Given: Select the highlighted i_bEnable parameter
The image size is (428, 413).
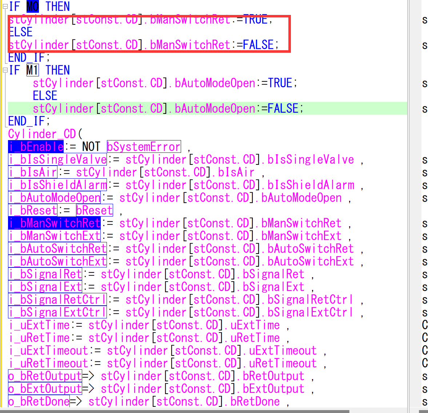Looking at the screenshot, I should (36, 147).
